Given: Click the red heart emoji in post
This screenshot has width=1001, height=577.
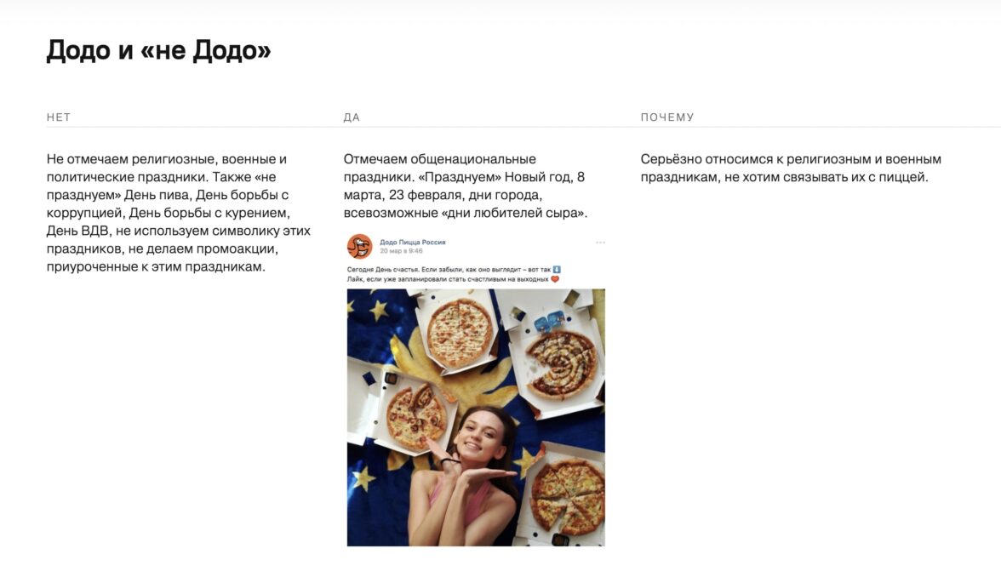Looking at the screenshot, I should click(555, 279).
